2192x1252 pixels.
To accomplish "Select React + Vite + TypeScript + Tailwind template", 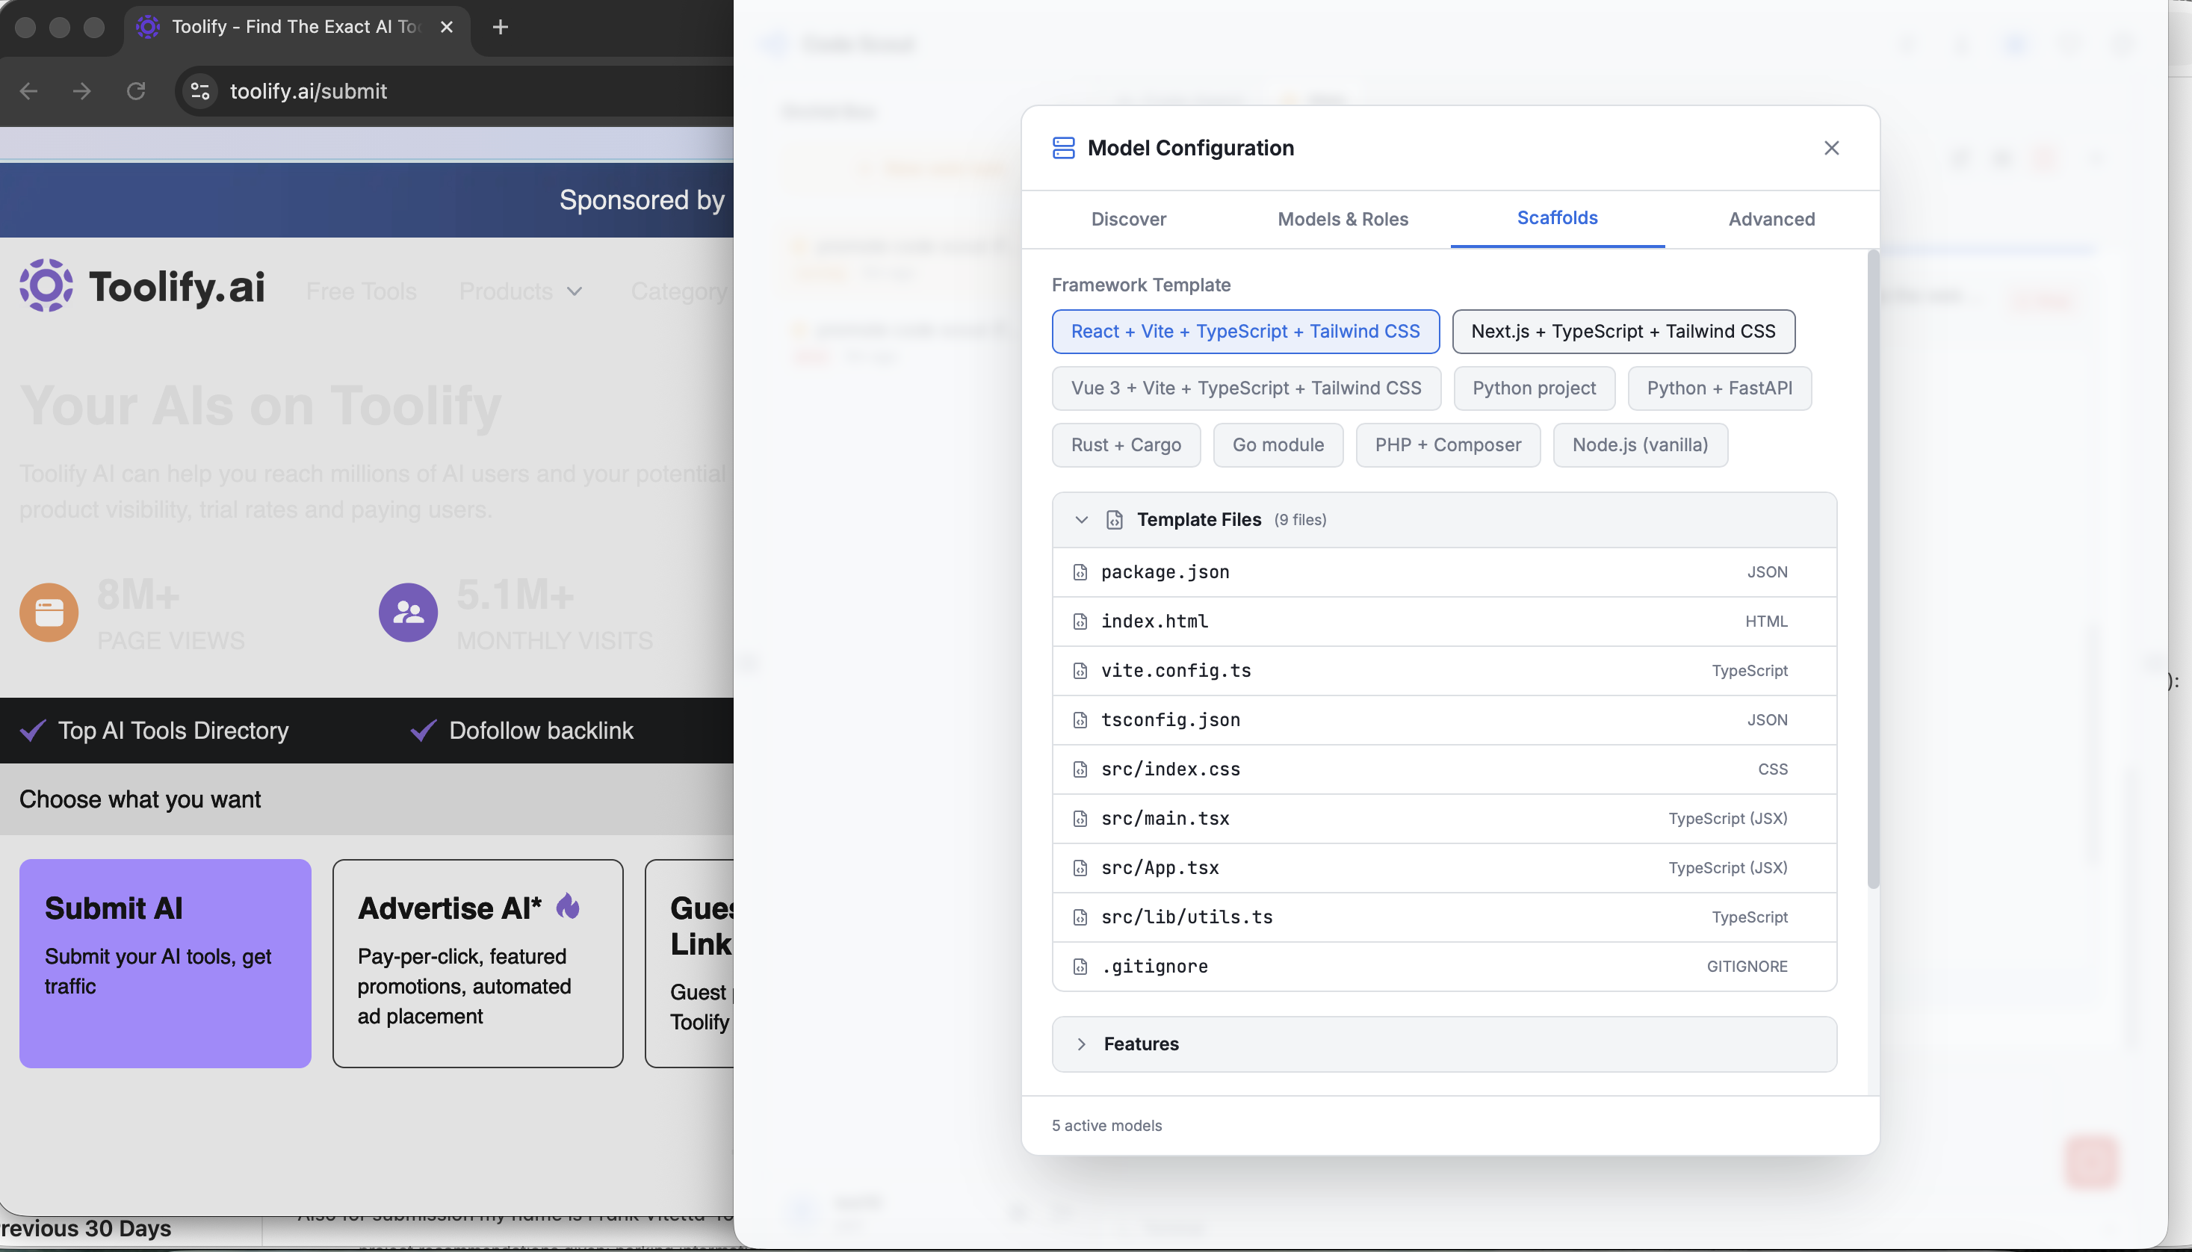I will (x=1245, y=331).
